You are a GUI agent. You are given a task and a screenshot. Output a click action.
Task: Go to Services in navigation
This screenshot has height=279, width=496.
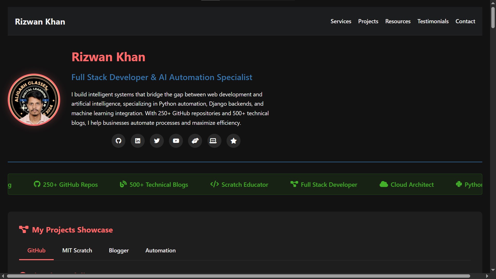pos(341,21)
